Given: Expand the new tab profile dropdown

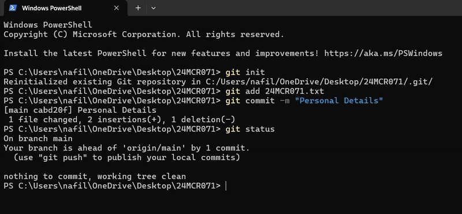Looking at the screenshot, I should coord(153,8).
